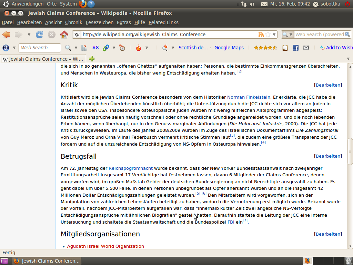353x265 pixels.
Task: Focus the URL address field
Action: coord(170,35)
